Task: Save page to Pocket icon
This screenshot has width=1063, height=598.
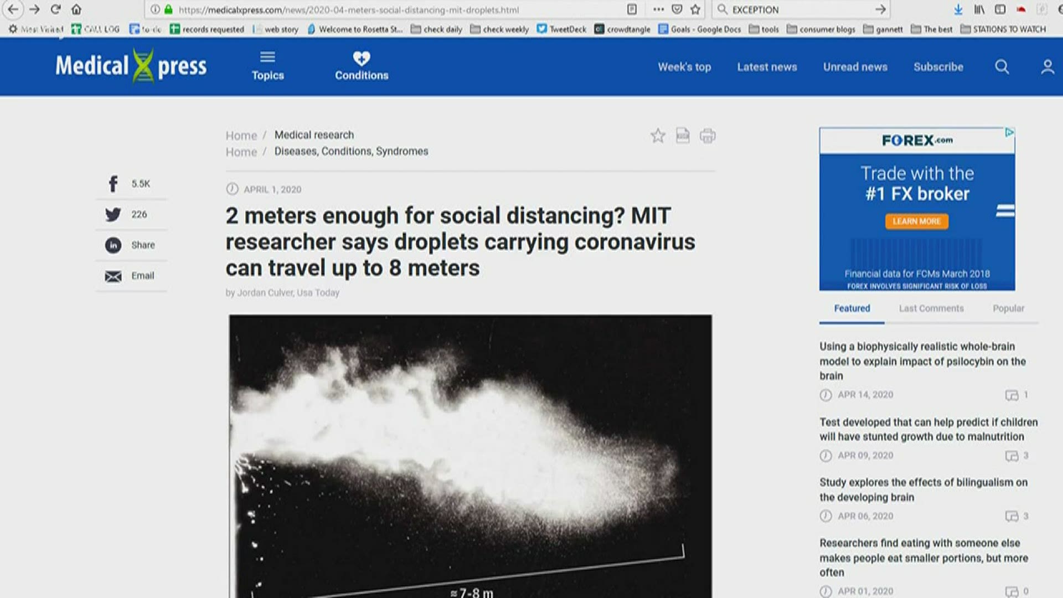Action: [x=677, y=9]
